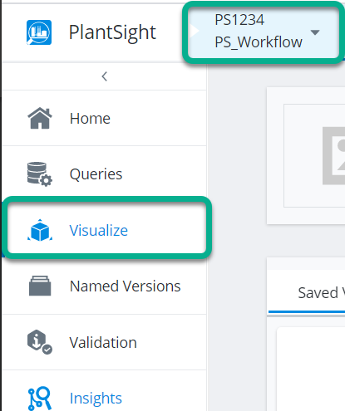Image resolution: width=345 pixels, height=411 pixels.
Task: Navigate to Validation section
Action: pyautogui.click(x=105, y=342)
